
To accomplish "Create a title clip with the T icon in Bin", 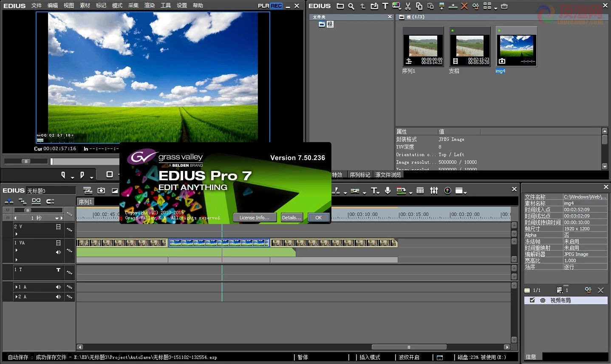I will 385,6.
